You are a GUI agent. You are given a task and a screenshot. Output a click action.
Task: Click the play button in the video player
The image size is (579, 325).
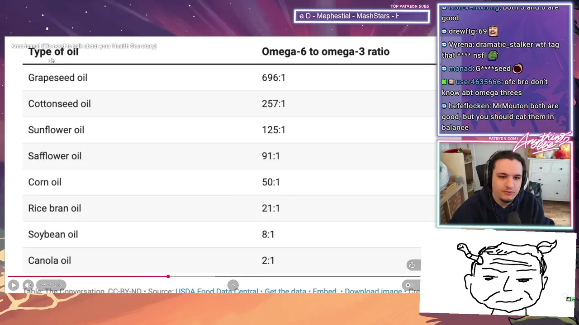13,285
